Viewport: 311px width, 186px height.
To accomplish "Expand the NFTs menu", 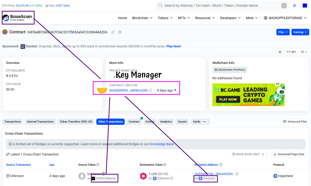I will [x=184, y=18].
